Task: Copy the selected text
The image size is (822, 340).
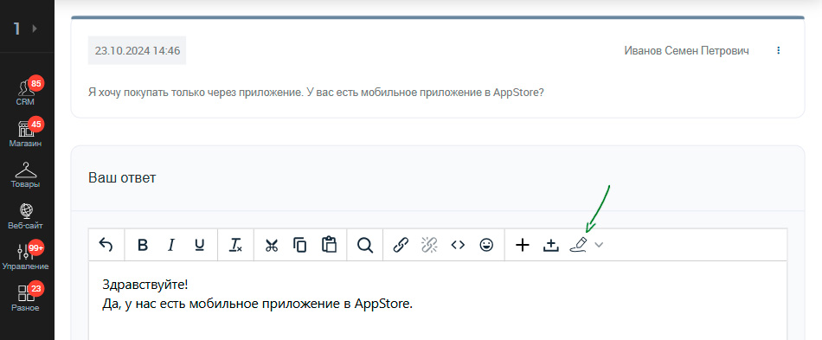Action: (300, 245)
